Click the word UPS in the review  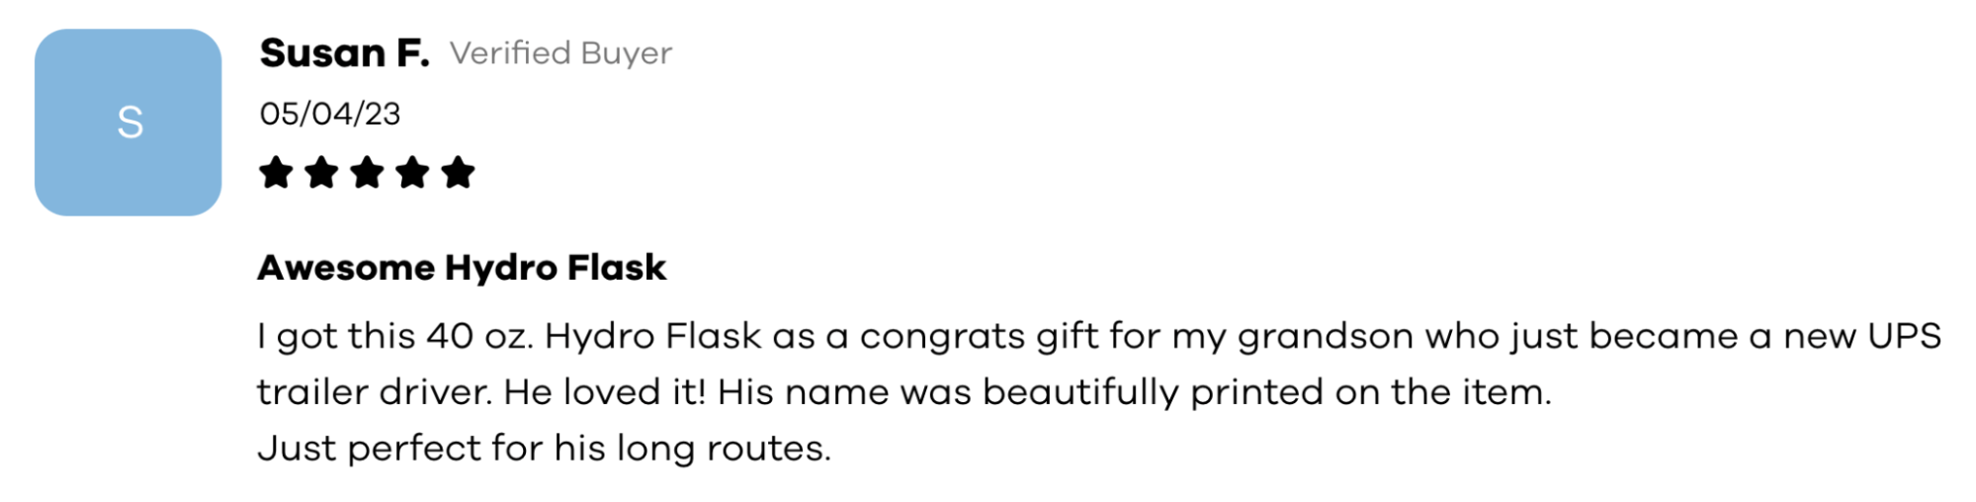point(1903,336)
